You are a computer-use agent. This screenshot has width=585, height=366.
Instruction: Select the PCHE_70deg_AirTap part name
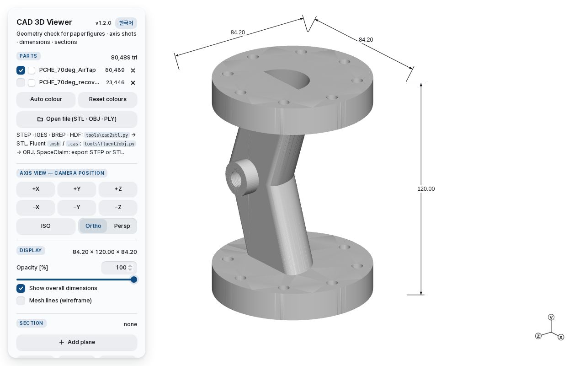(68, 70)
